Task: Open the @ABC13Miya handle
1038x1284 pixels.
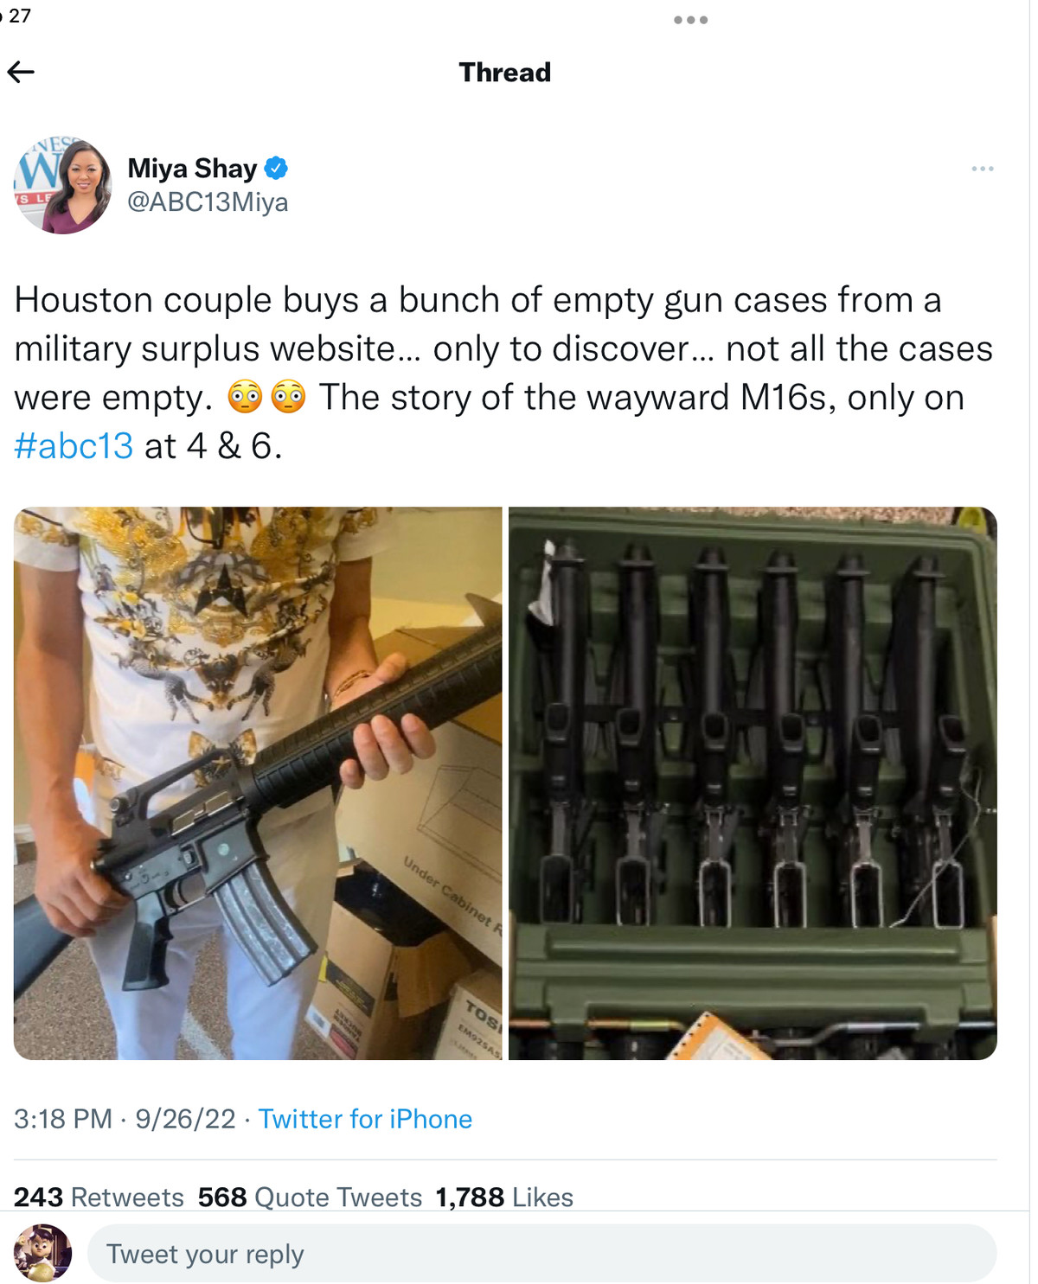Action: [x=208, y=202]
